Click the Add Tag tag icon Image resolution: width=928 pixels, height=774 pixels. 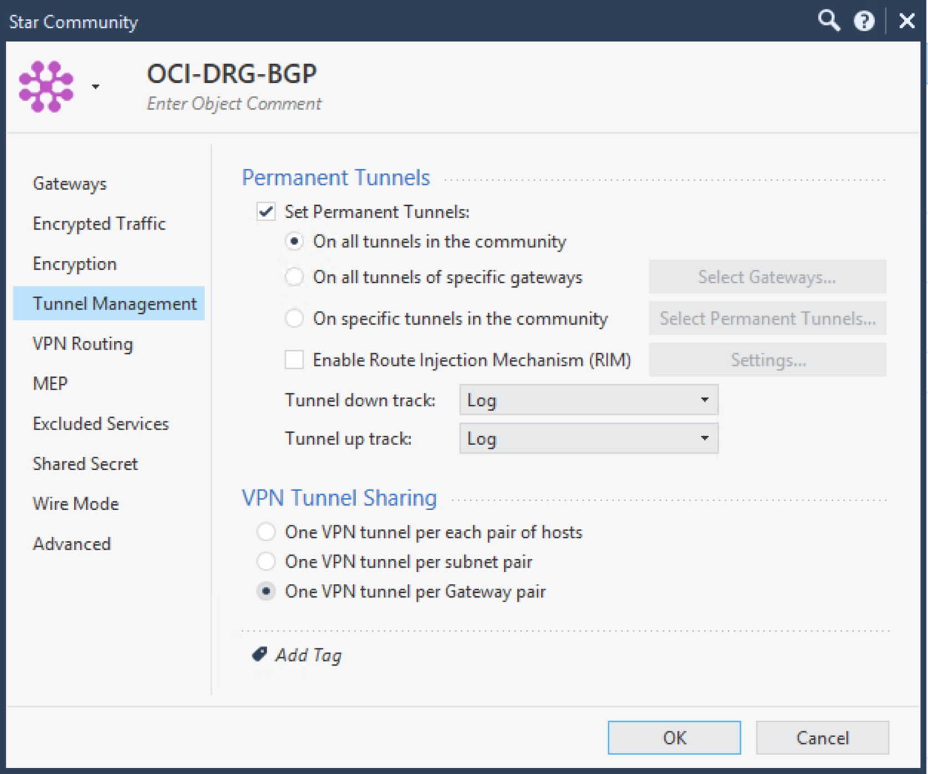pyautogui.click(x=258, y=654)
